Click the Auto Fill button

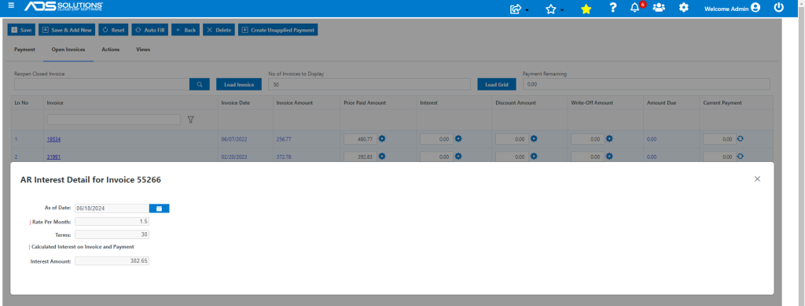click(149, 30)
